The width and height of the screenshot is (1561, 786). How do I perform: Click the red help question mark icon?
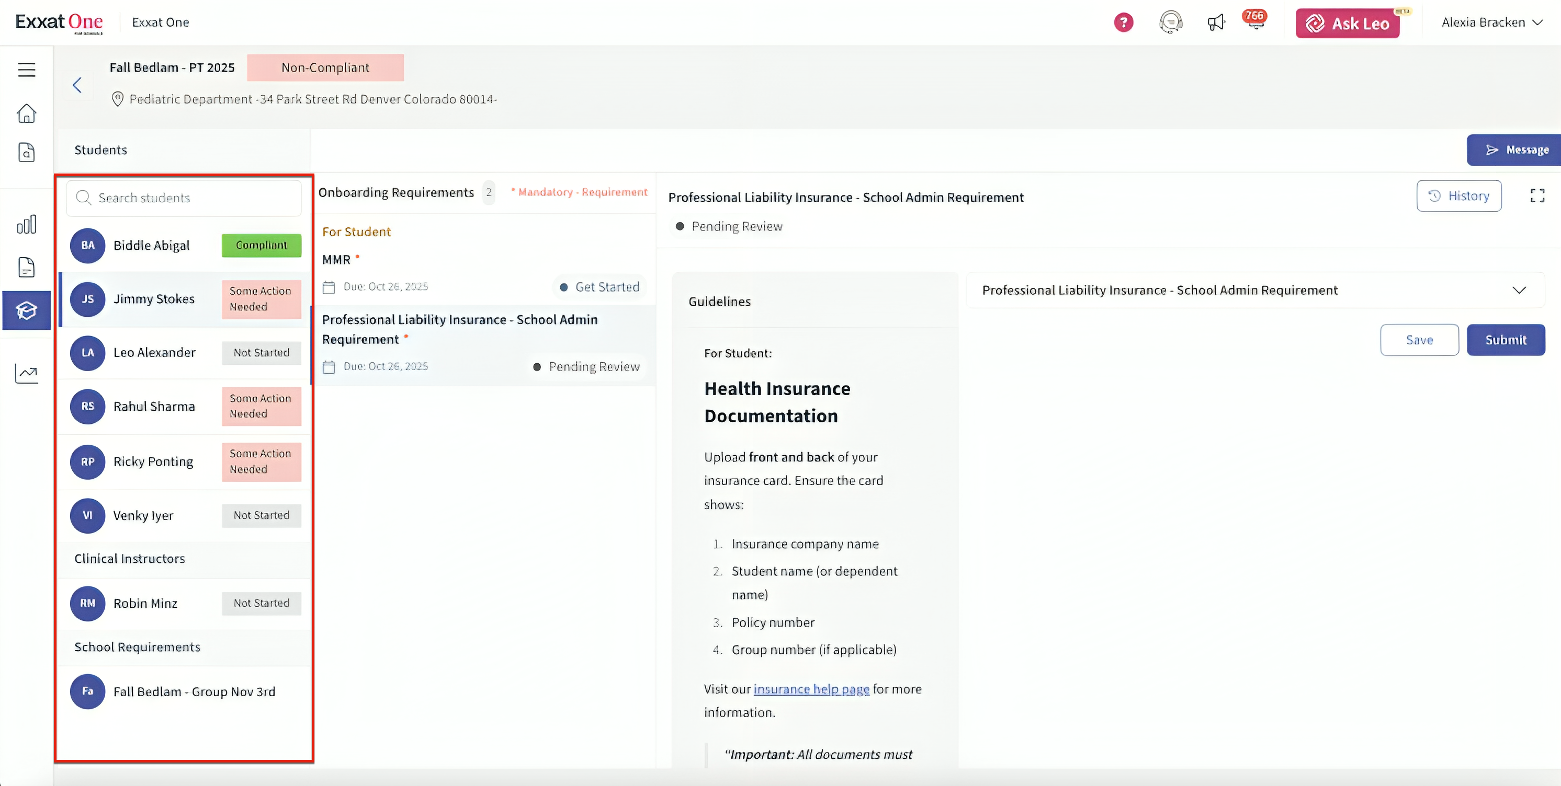[x=1124, y=22]
